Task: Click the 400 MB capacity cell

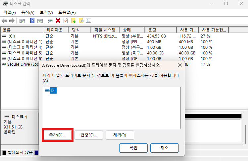Action: [154, 42]
